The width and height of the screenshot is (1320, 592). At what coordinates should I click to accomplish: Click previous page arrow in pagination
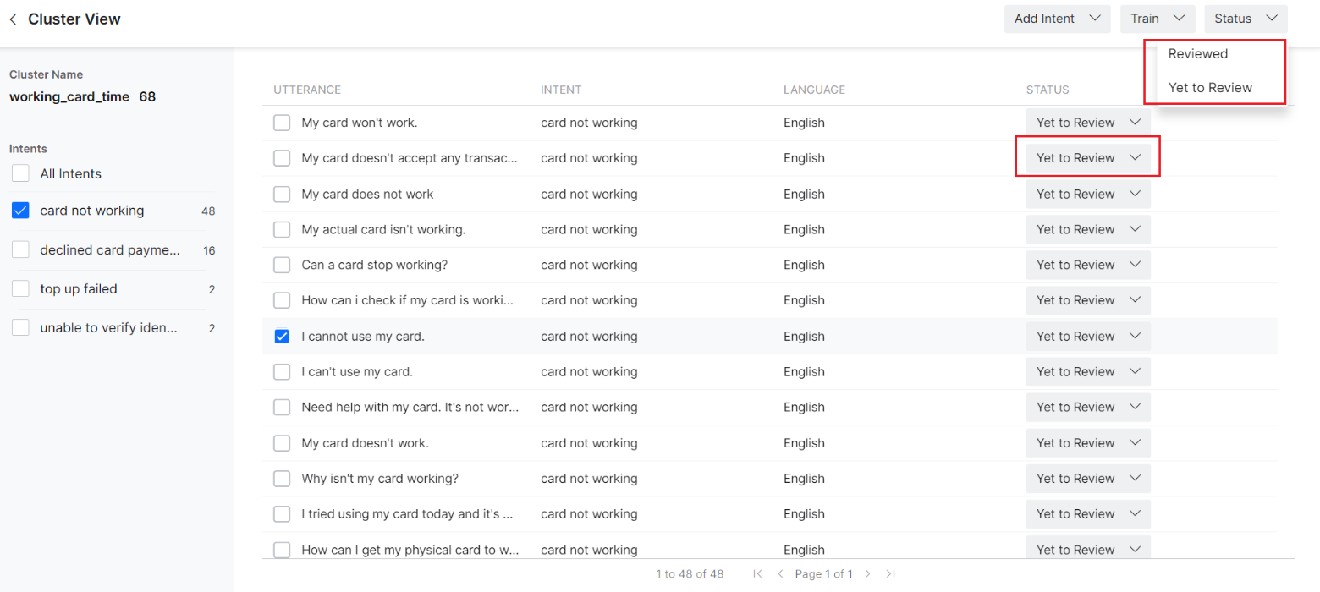tap(780, 573)
